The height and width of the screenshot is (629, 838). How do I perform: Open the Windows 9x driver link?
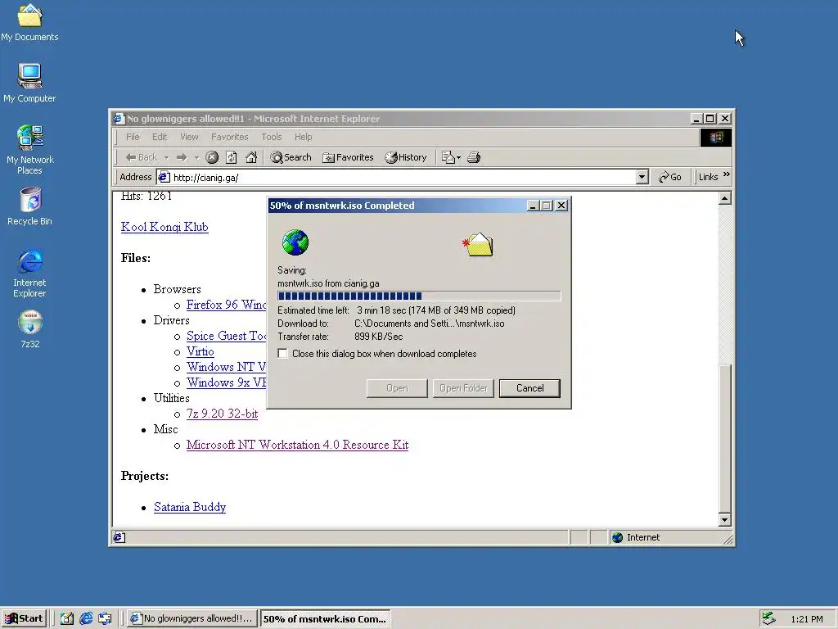[226, 382]
